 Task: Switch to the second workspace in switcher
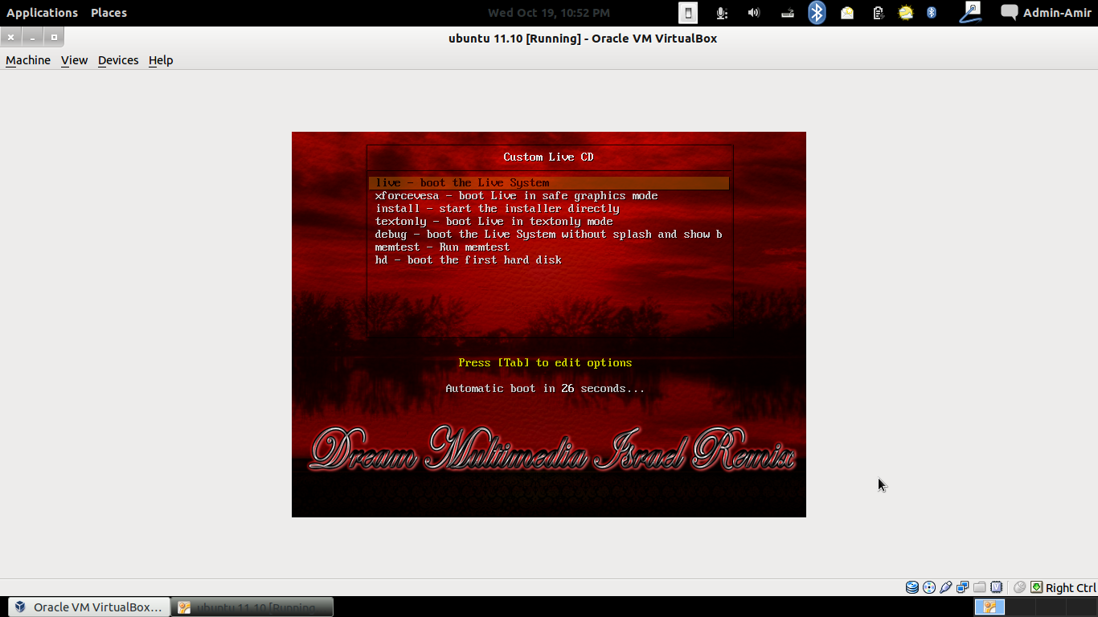(1019, 607)
